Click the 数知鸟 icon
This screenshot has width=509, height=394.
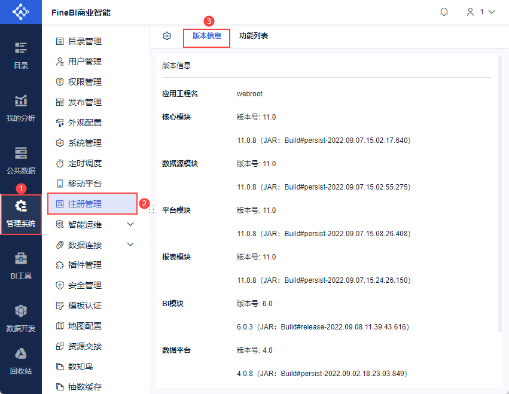coord(60,366)
